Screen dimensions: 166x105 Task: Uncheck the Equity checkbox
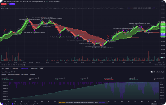coord(2,104)
